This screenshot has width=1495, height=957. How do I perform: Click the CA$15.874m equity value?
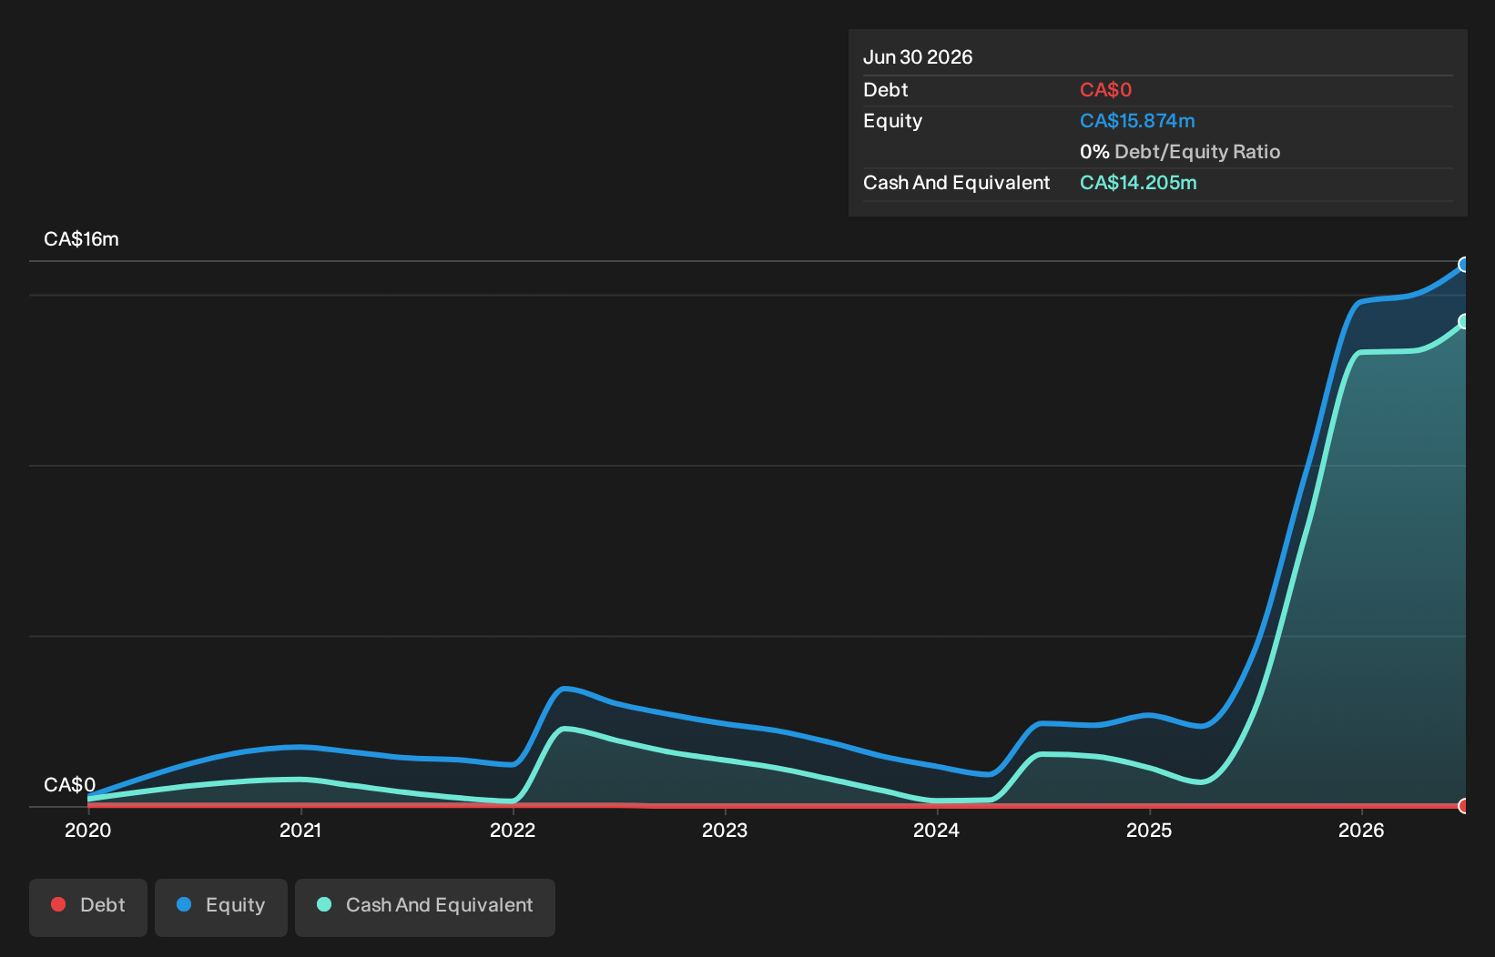[1137, 121]
